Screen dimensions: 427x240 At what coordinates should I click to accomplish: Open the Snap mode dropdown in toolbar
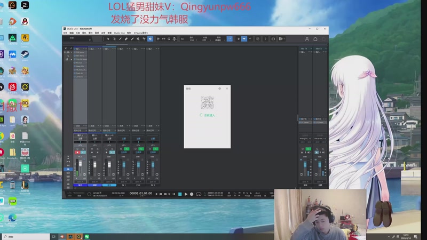[x=219, y=39]
